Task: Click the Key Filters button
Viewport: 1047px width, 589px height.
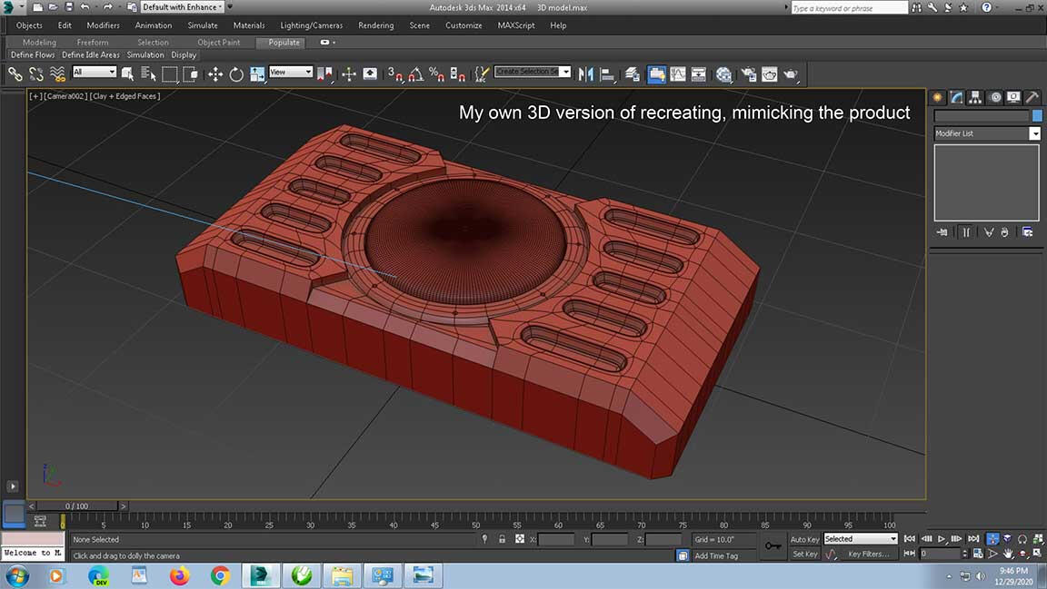Action: [868, 554]
